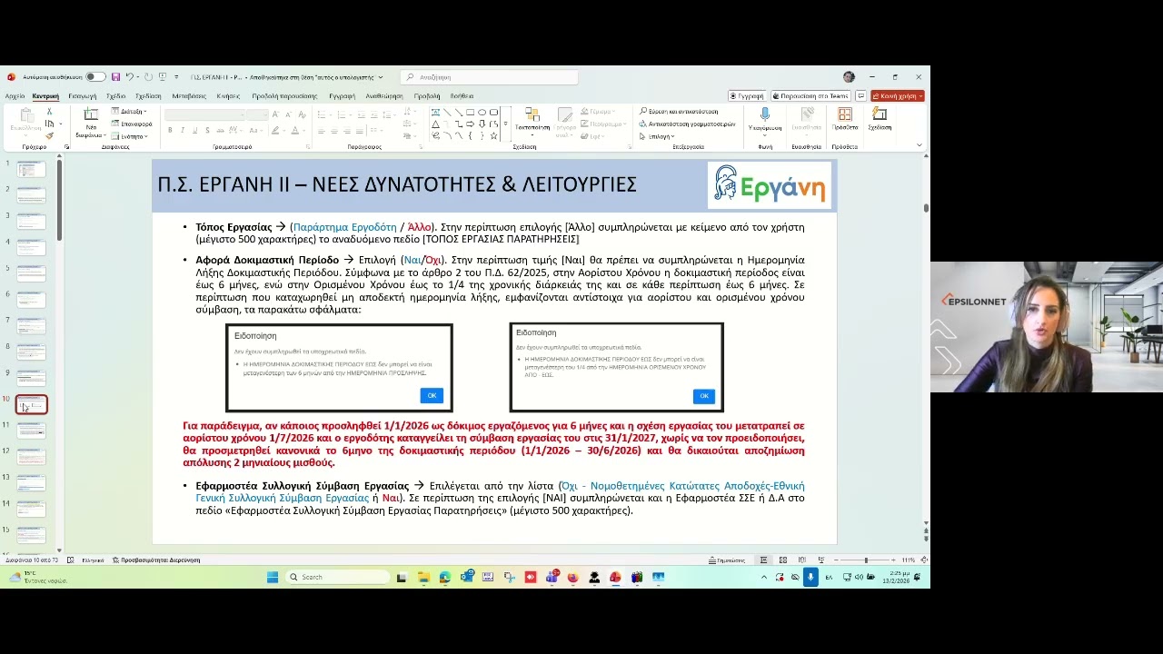The width and height of the screenshot is (1163, 654).
Task: Click the Σημειώσεις notes button in status bar
Action: (727, 560)
